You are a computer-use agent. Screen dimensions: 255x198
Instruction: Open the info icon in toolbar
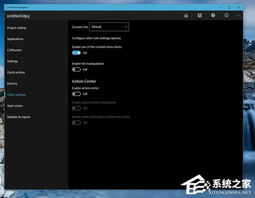click(227, 15)
